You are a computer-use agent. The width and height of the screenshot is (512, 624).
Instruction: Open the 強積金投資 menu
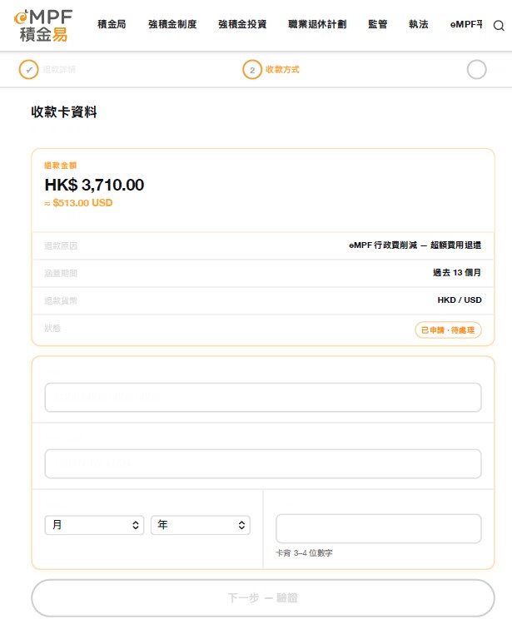242,24
